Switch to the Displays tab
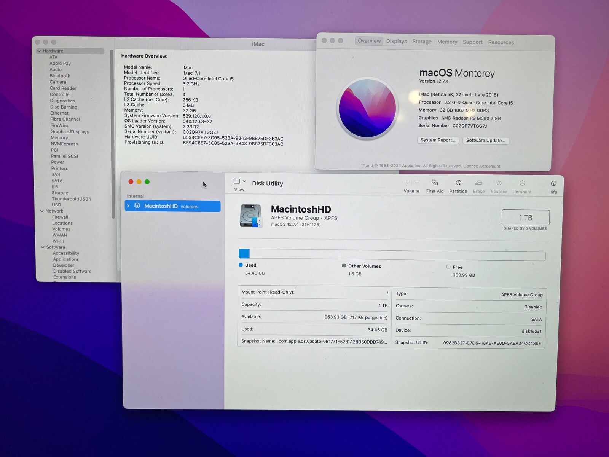This screenshot has height=457, width=609. pos(396,41)
